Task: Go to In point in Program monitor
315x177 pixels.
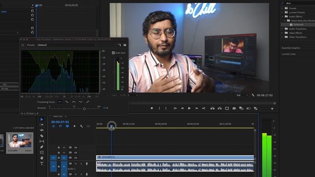Action: point(175,108)
